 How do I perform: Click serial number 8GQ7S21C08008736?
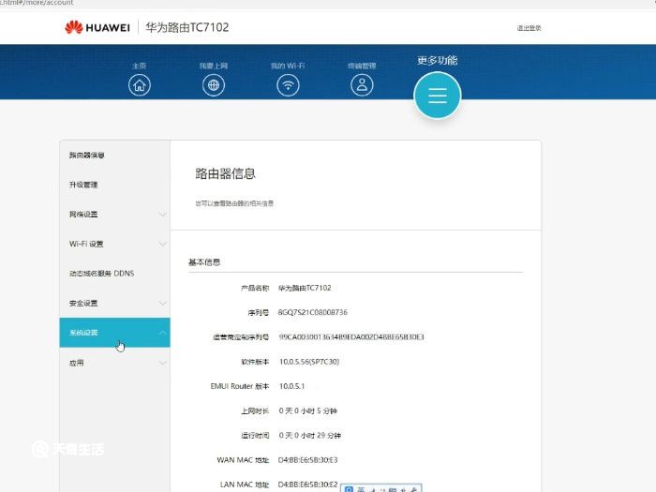coord(312,312)
